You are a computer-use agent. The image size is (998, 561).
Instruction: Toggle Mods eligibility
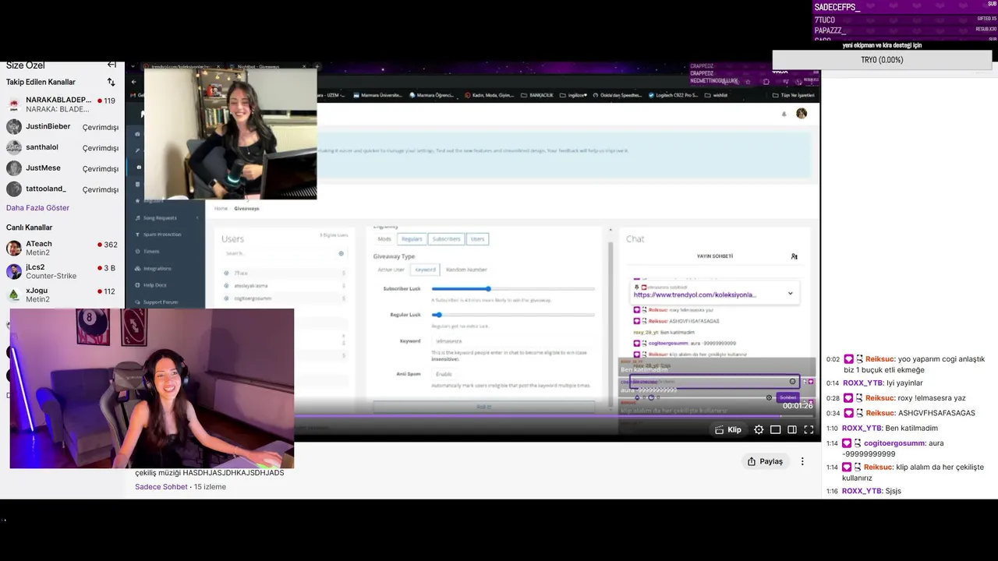tap(384, 238)
